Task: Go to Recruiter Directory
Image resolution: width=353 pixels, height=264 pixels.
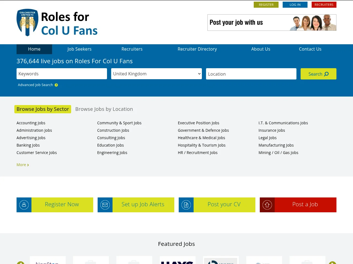Action: 197,49
